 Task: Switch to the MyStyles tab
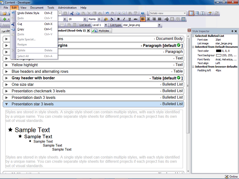pos(102,31)
